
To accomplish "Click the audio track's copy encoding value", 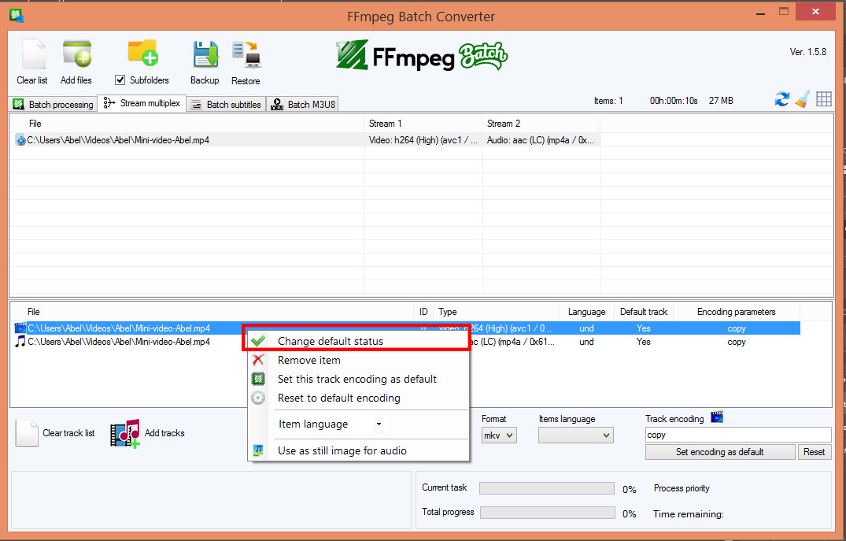I will 737,342.
